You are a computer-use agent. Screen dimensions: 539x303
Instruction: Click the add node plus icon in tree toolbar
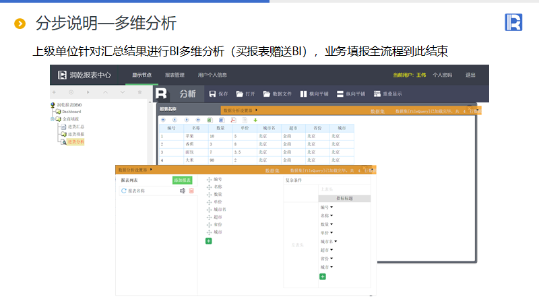pyautogui.click(x=54, y=92)
